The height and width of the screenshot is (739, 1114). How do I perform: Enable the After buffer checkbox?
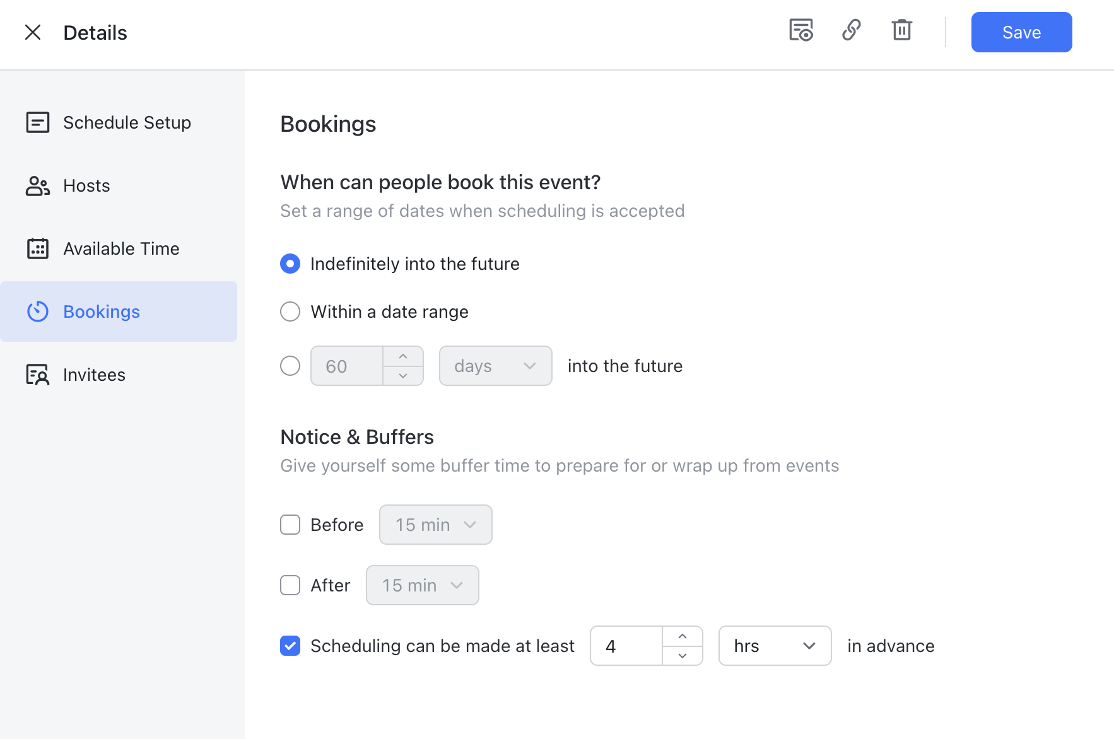290,585
